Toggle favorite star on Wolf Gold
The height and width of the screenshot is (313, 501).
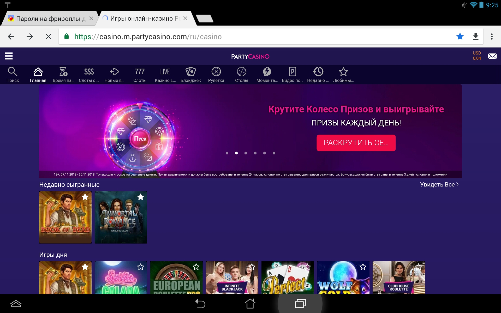363,267
